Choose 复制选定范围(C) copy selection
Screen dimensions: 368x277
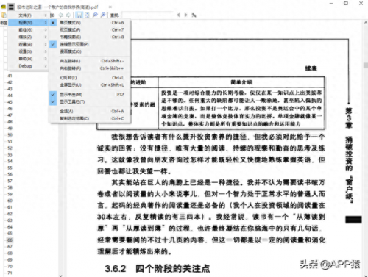pyautogui.click(x=91, y=118)
